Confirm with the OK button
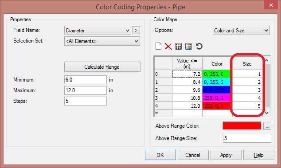 click(160, 155)
